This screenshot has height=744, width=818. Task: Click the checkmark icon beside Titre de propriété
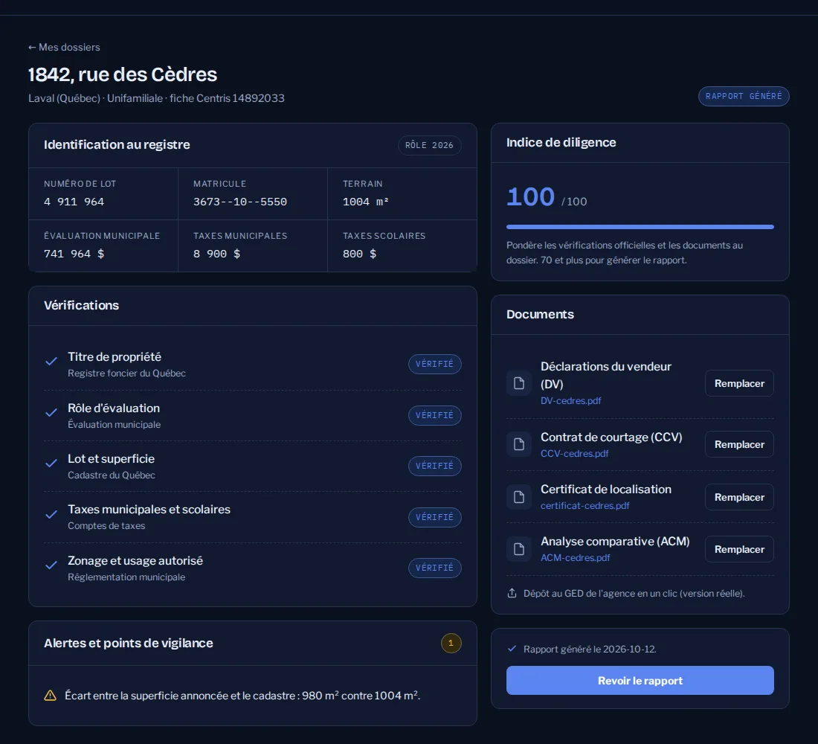51,362
